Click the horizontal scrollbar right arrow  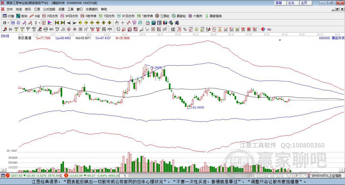(296, 176)
